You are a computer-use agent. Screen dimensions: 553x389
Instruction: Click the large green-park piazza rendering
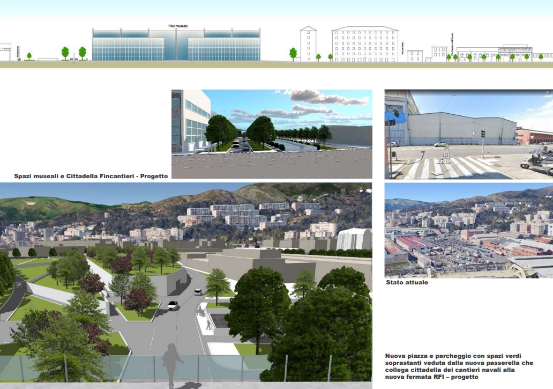tap(185, 283)
